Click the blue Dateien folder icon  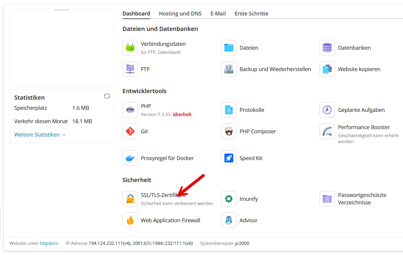point(229,48)
